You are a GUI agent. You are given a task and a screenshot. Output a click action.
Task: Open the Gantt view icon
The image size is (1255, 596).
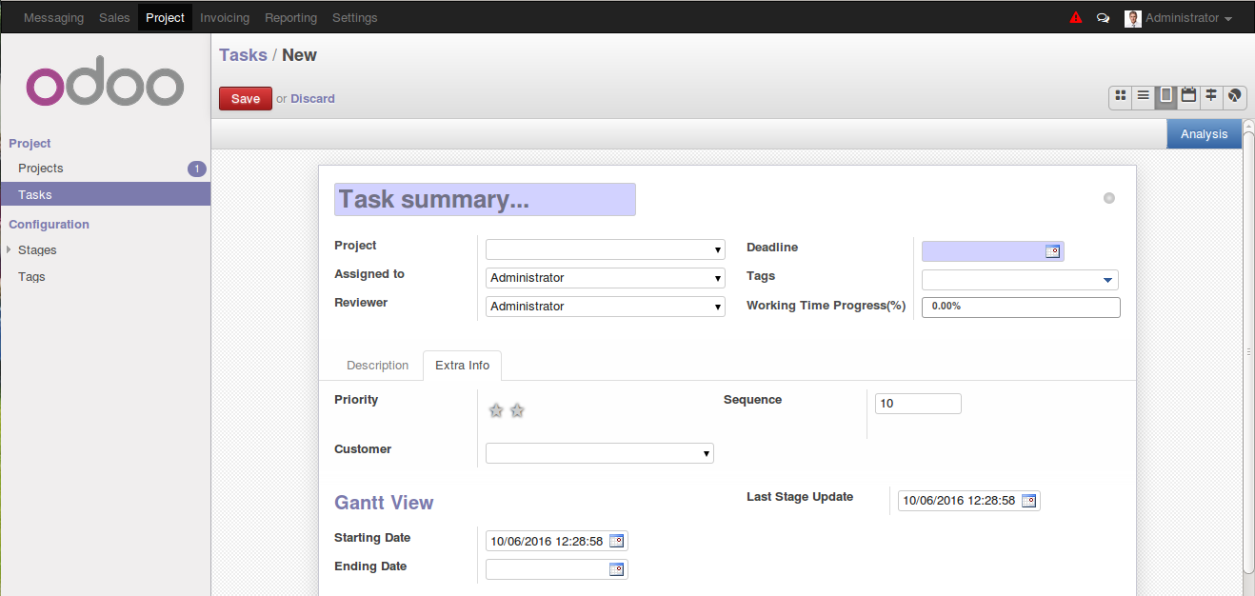[1211, 96]
